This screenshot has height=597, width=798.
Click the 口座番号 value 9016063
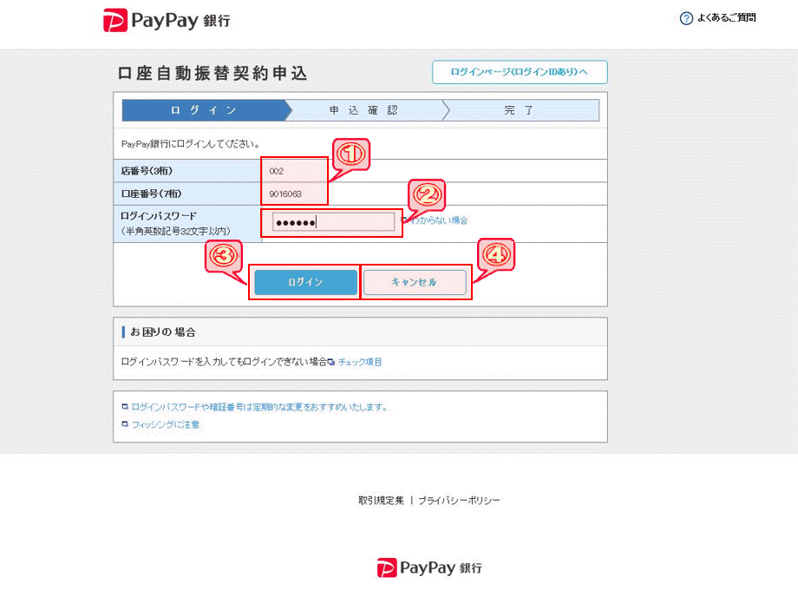coord(285,194)
